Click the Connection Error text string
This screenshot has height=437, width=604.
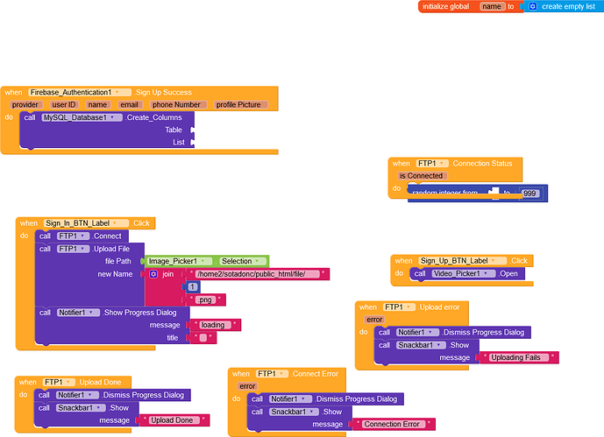[393, 425]
